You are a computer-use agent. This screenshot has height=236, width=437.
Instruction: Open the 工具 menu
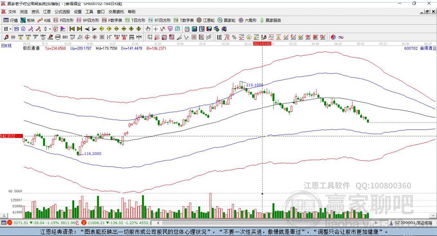point(89,12)
